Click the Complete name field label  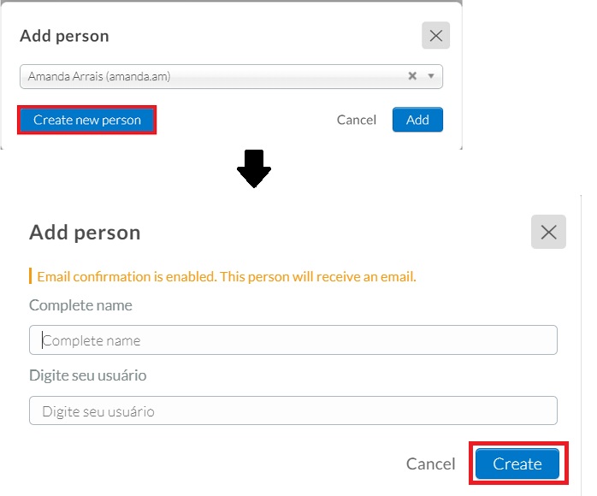point(80,305)
